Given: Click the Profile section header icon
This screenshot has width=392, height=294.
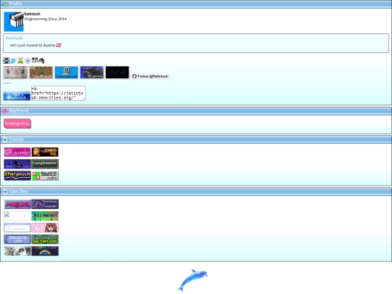Looking at the screenshot, I should 4,4.
